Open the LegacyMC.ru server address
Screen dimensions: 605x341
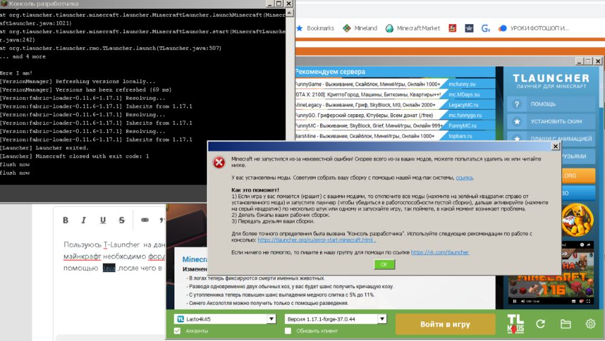click(463, 104)
